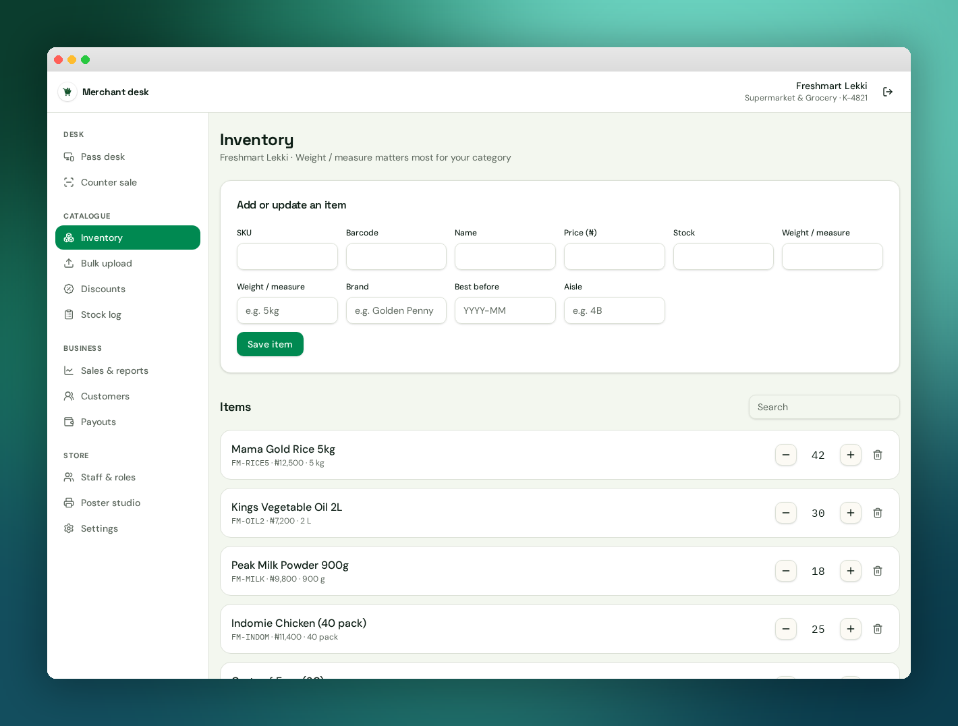Decrease stock for Peak Milk Powder 900g

click(x=786, y=571)
